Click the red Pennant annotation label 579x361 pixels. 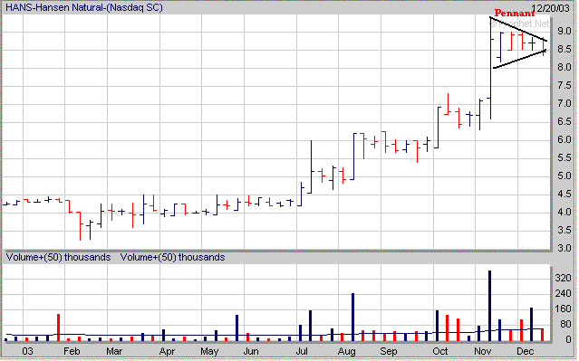[515, 14]
